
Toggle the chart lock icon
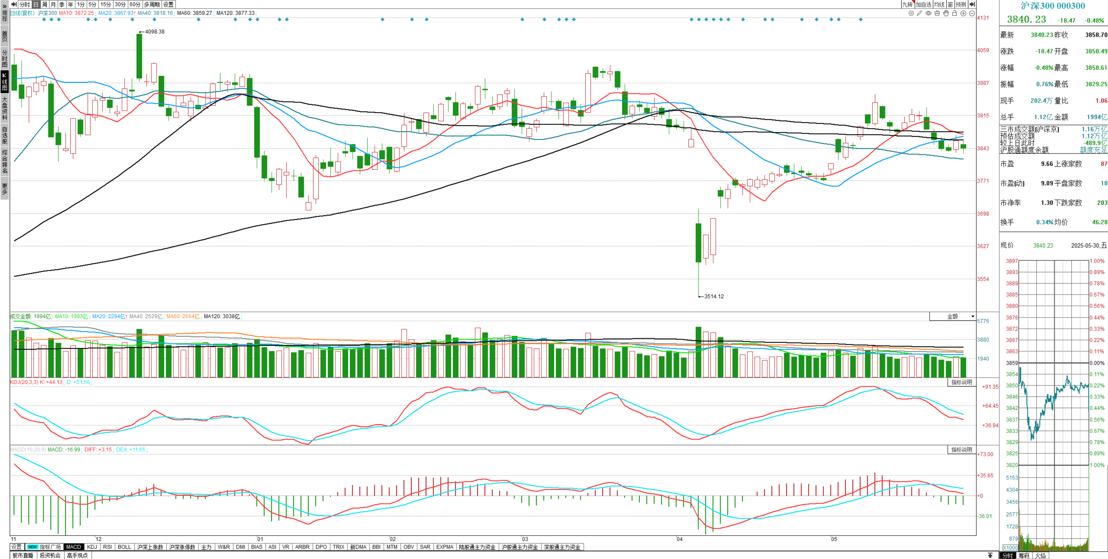[954, 13]
